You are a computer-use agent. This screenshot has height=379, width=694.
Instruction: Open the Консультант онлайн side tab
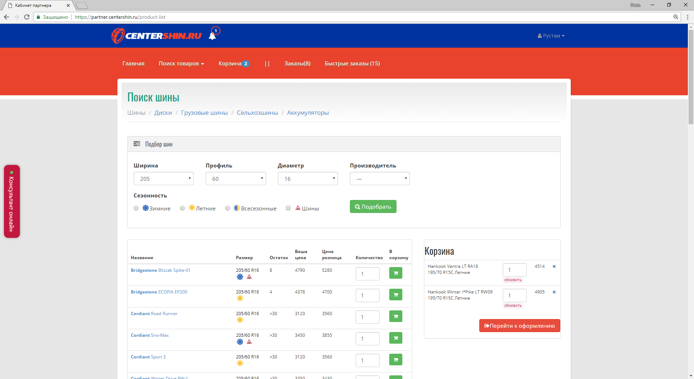(x=12, y=201)
